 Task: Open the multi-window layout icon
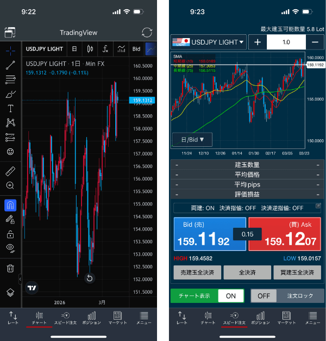pos(10,33)
